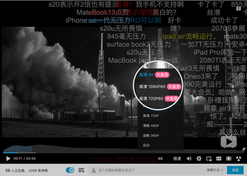247x176 pixels.
Task: Click danmaku '一加7T无压力'
Action: pos(202,44)
